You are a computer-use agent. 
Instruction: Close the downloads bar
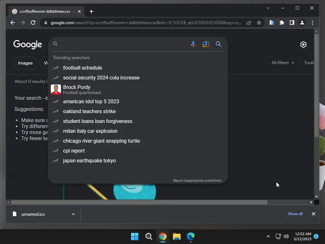point(313,214)
